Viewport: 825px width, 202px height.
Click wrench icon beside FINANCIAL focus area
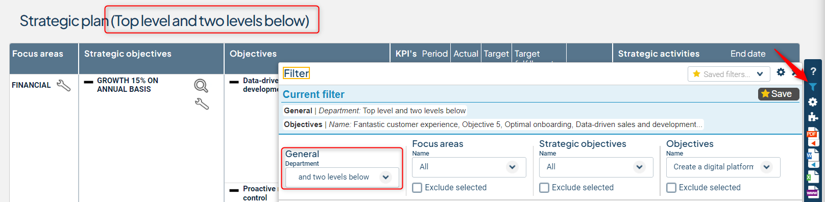(64, 85)
